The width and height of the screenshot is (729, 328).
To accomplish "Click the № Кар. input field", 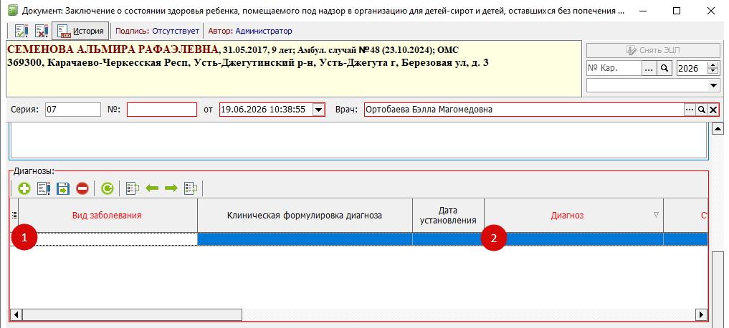I will click(614, 68).
